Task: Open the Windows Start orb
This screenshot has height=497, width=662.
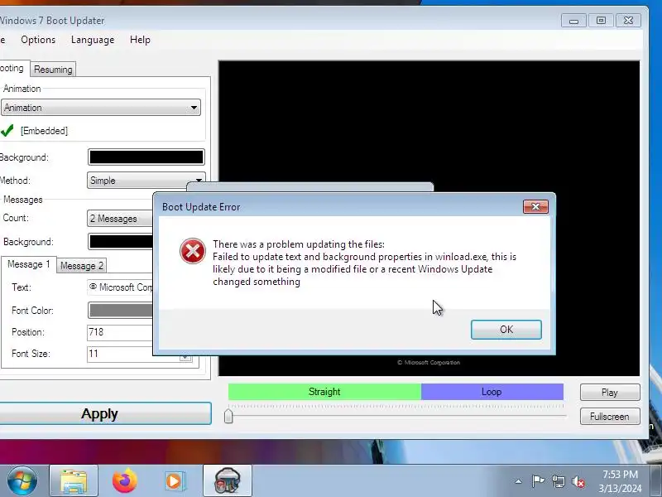Action: 22,481
